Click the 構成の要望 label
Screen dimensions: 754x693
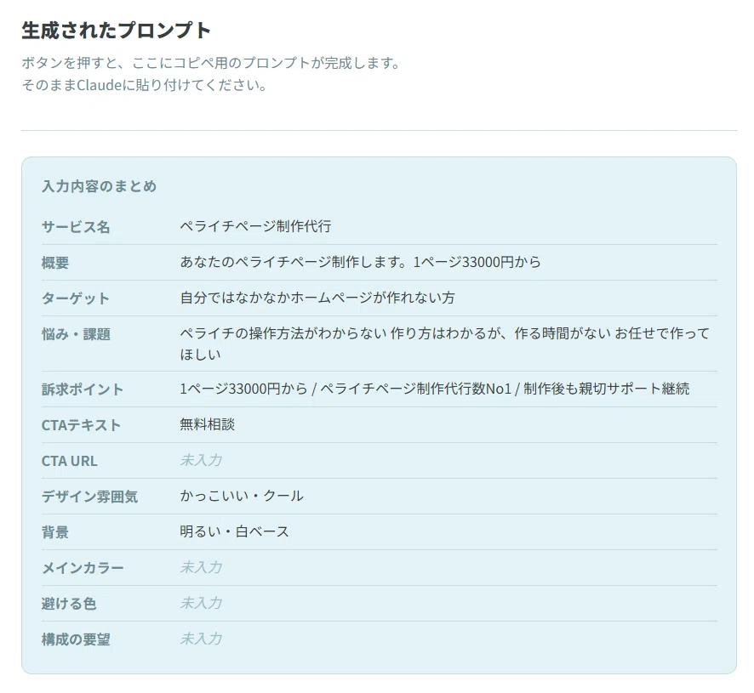tap(76, 639)
